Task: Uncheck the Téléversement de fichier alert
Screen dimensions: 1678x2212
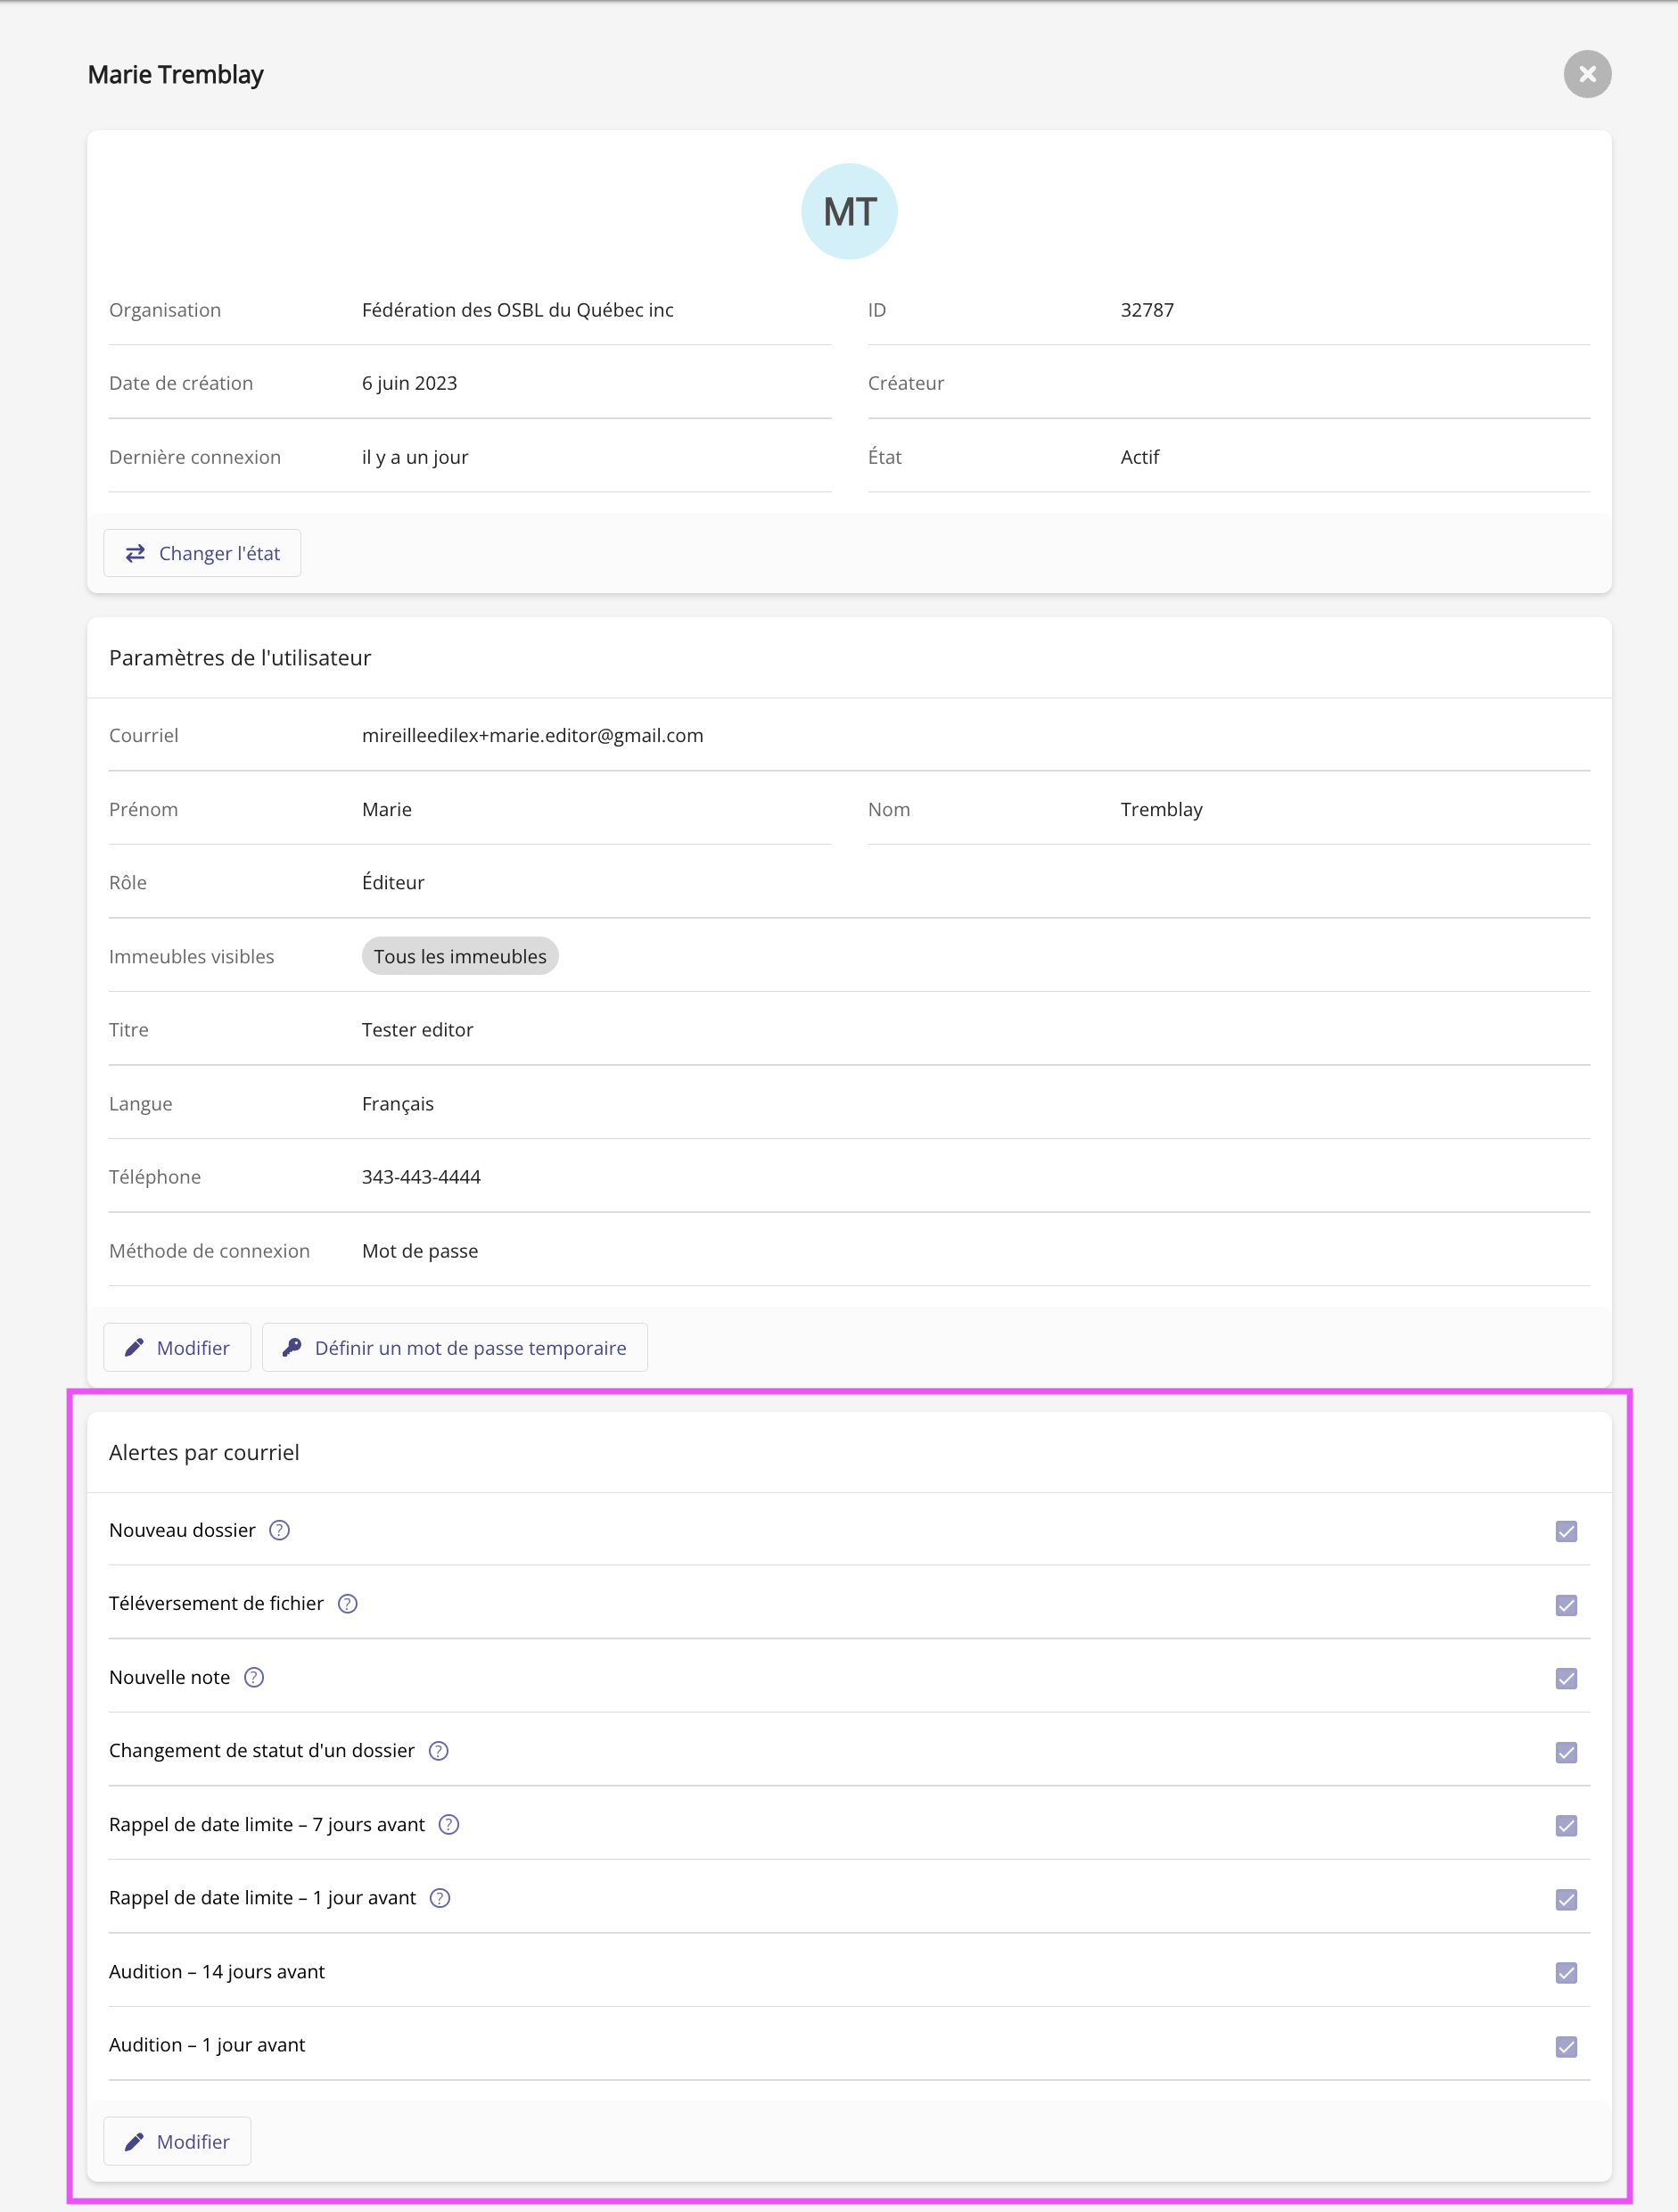Action: [1565, 1605]
